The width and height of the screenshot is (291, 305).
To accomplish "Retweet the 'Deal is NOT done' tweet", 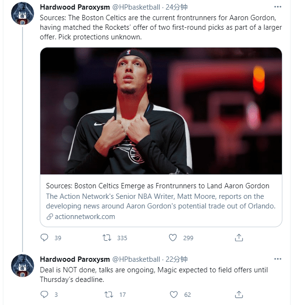I will (x=108, y=294).
